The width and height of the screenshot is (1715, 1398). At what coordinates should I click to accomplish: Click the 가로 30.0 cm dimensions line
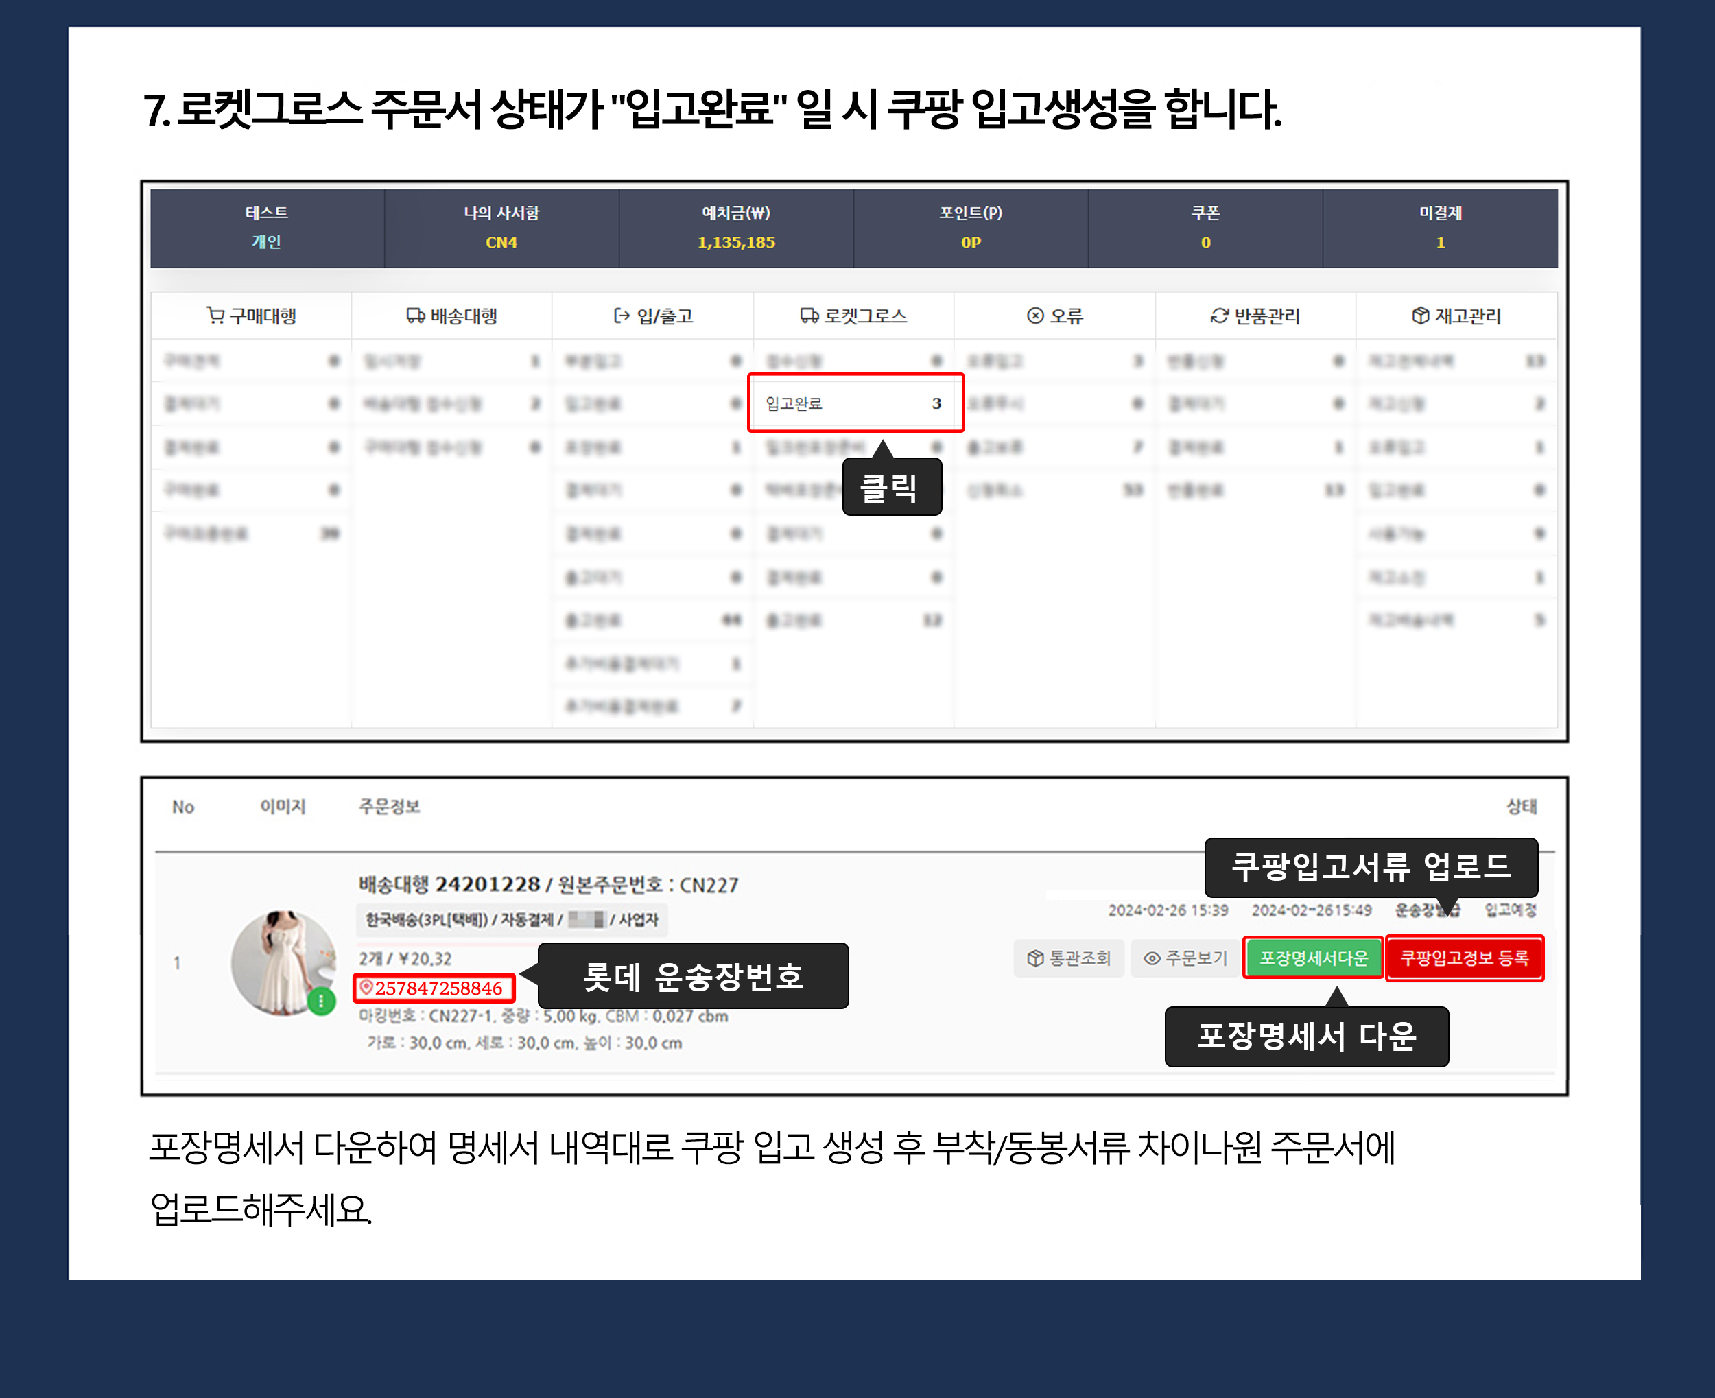pos(524,1043)
